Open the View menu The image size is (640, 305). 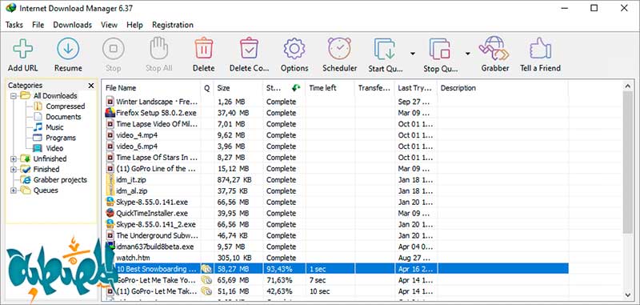pyautogui.click(x=109, y=25)
